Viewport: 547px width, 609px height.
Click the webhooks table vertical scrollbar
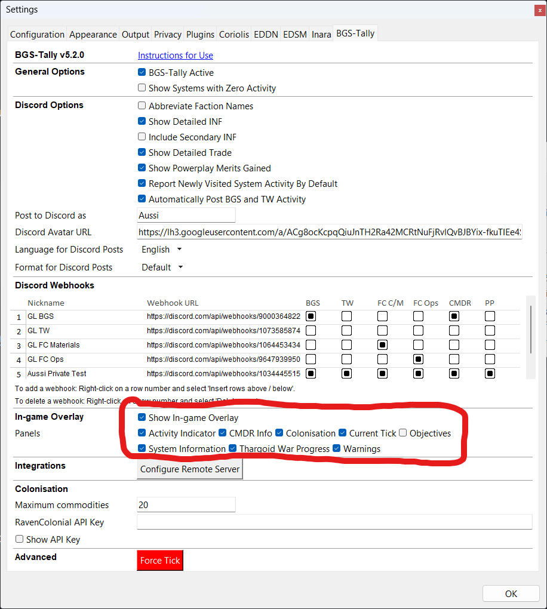tap(531, 330)
